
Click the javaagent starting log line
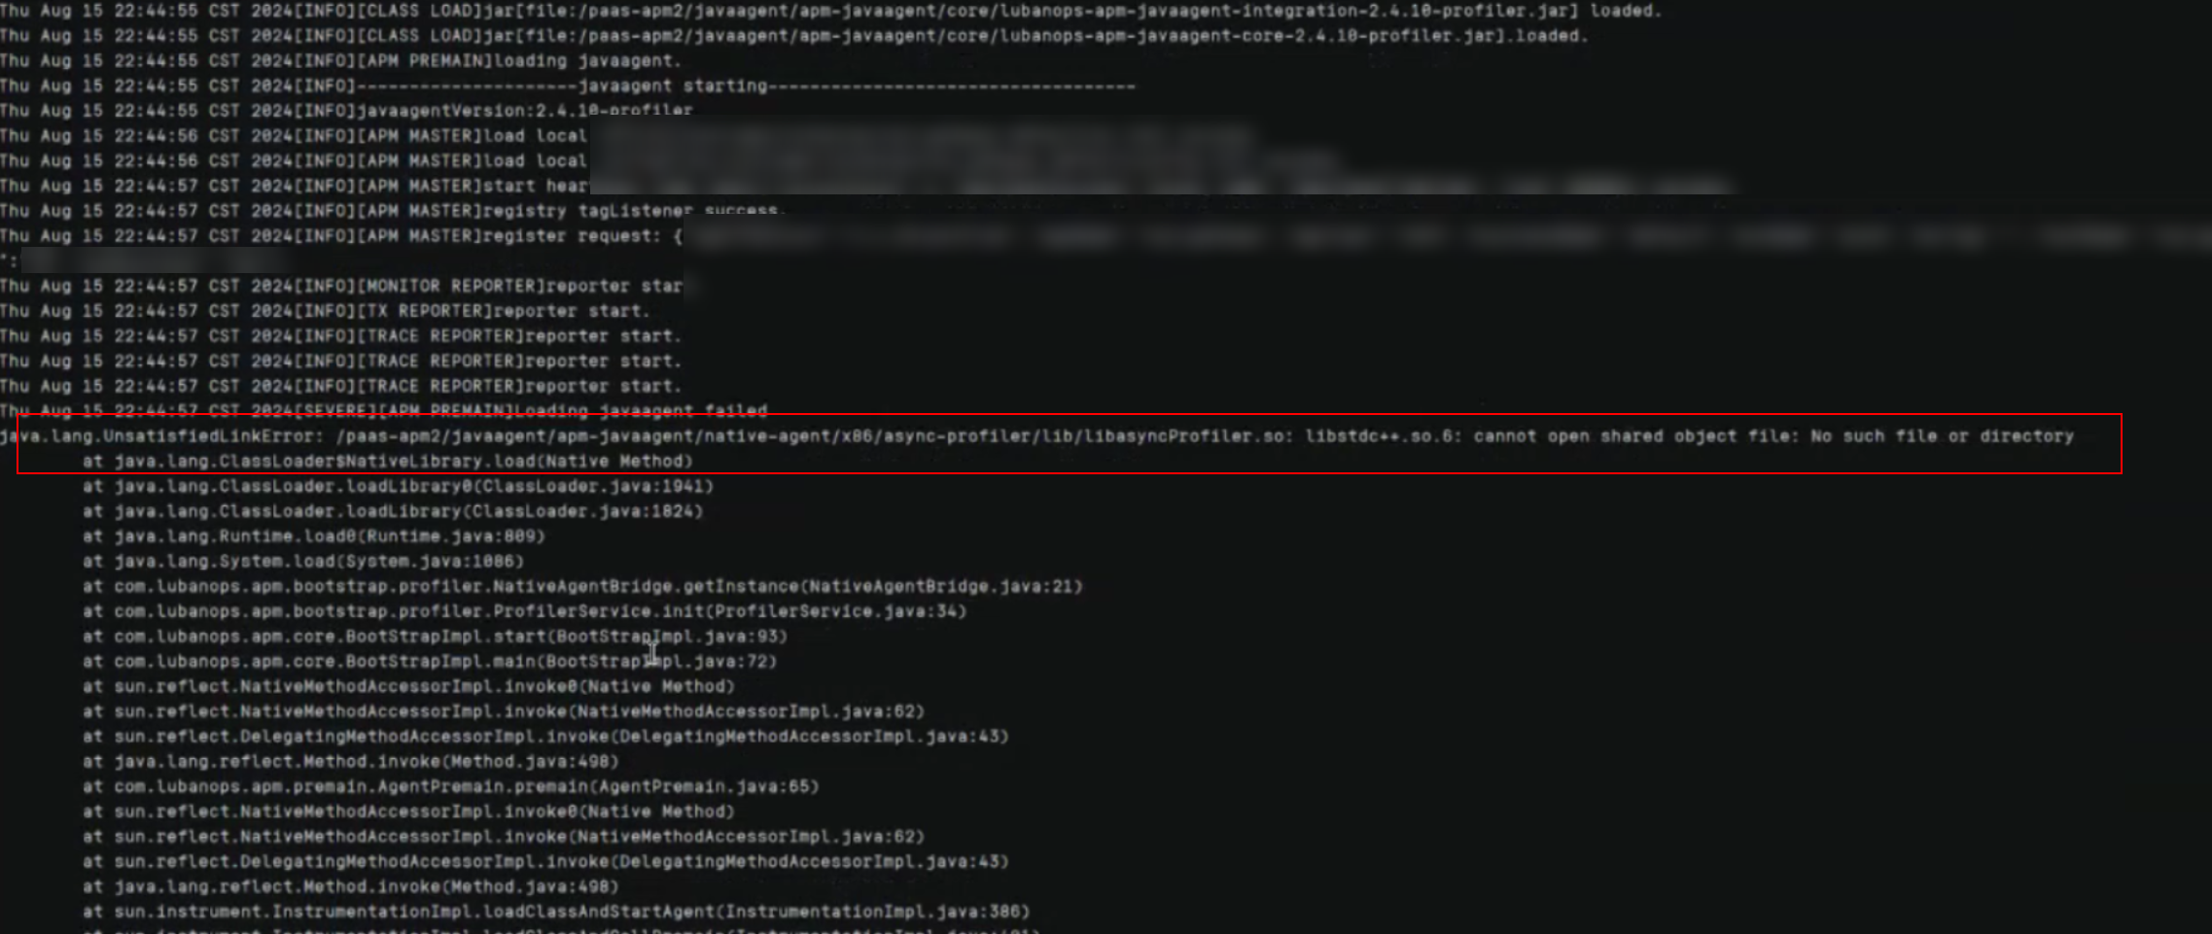[567, 86]
